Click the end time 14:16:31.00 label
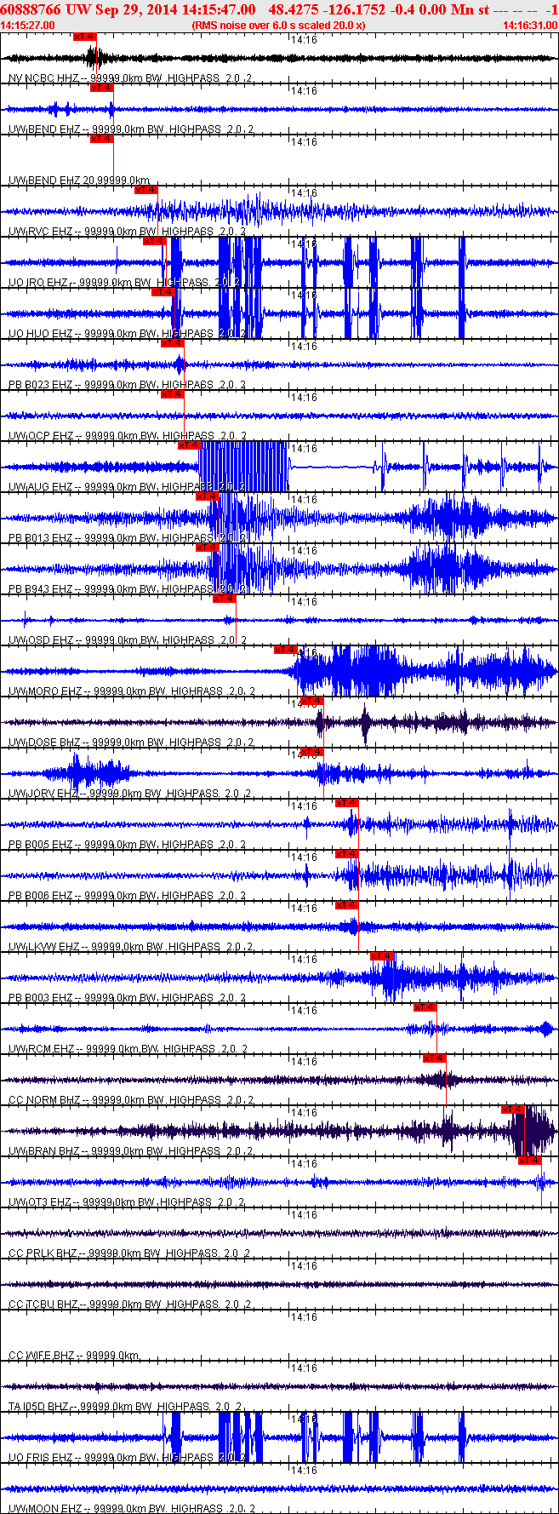This screenshot has width=559, height=1514. pos(530,26)
